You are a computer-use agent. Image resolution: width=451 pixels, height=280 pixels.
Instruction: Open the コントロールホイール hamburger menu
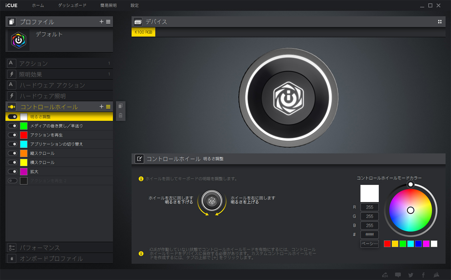108,107
